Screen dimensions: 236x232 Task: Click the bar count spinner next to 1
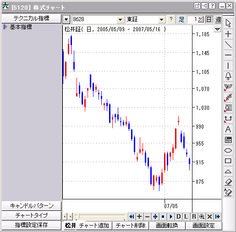point(201,19)
